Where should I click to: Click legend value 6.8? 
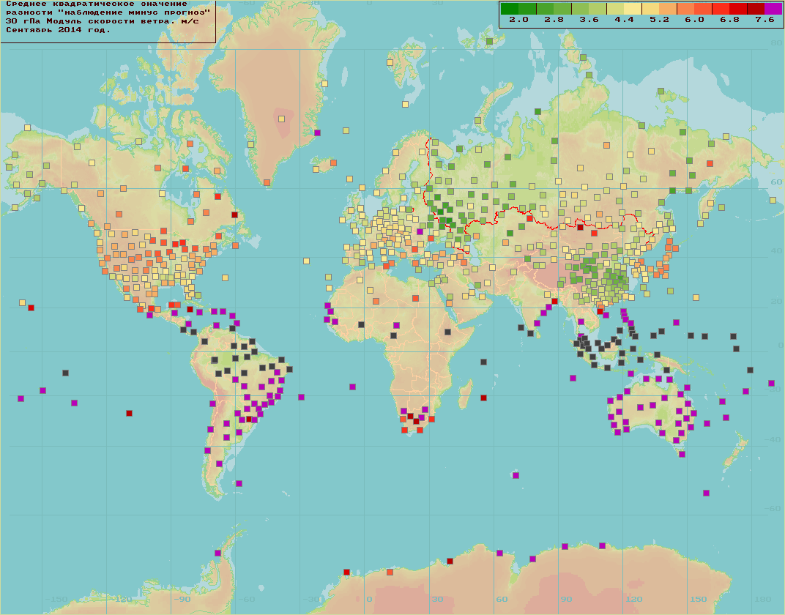click(729, 20)
